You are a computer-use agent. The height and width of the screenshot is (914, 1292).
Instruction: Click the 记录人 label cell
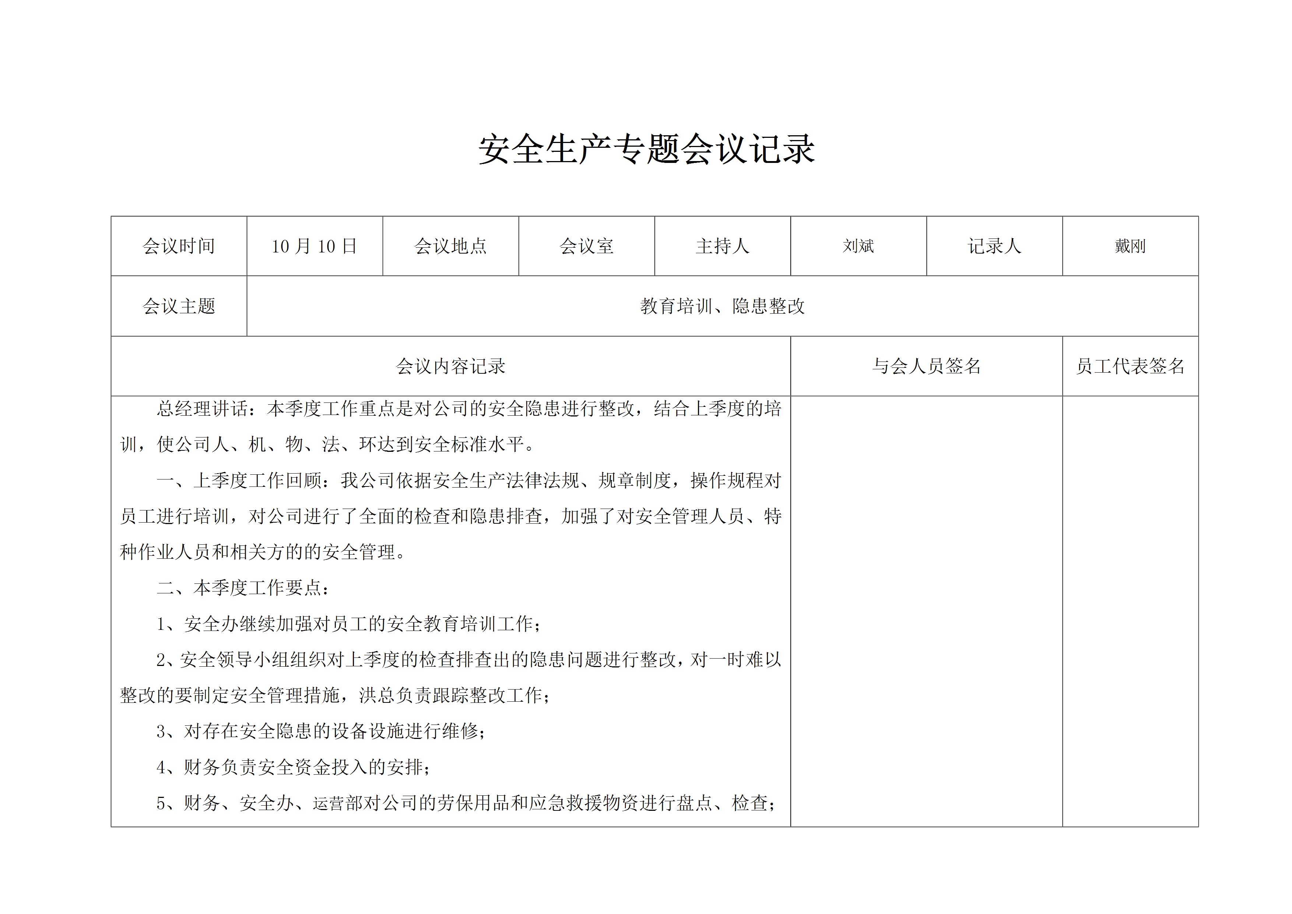point(994,246)
